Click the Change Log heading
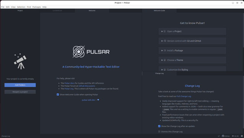The height and width of the screenshot is (138, 244). pos(192,86)
